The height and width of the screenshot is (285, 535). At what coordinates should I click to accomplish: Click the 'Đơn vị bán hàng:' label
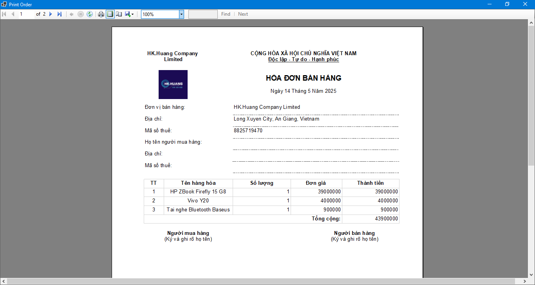(165, 107)
